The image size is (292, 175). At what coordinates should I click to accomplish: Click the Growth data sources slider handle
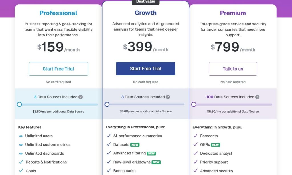click(x=107, y=104)
